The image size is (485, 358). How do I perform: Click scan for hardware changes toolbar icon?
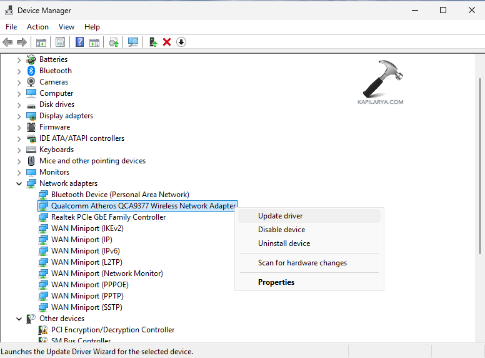pos(133,42)
